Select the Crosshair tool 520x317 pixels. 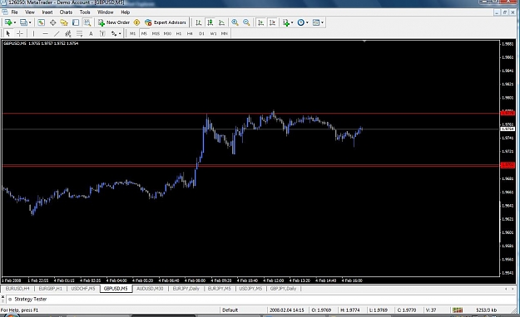click(20, 33)
